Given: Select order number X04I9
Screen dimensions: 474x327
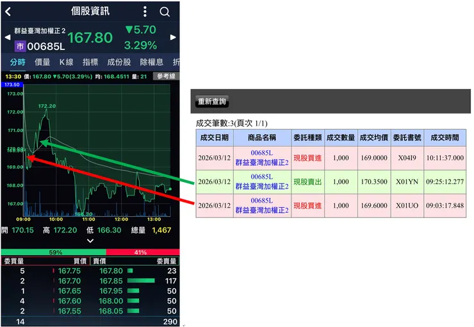Looking at the screenshot, I should (x=407, y=158).
